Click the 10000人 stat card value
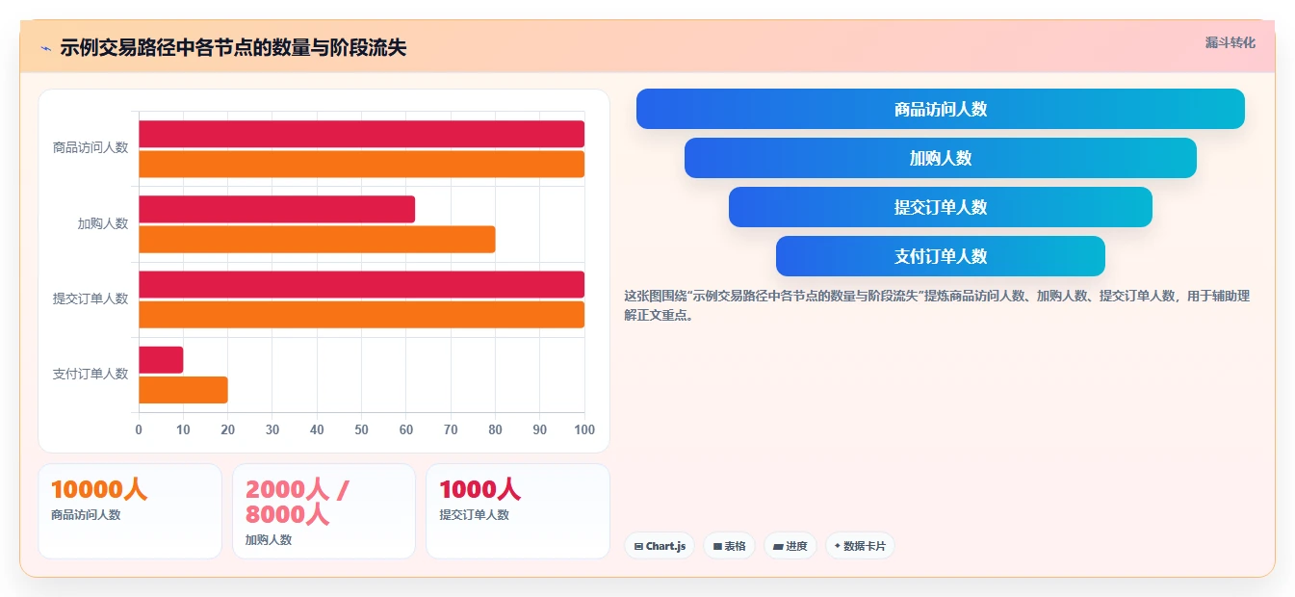The image size is (1295, 597). click(x=99, y=489)
